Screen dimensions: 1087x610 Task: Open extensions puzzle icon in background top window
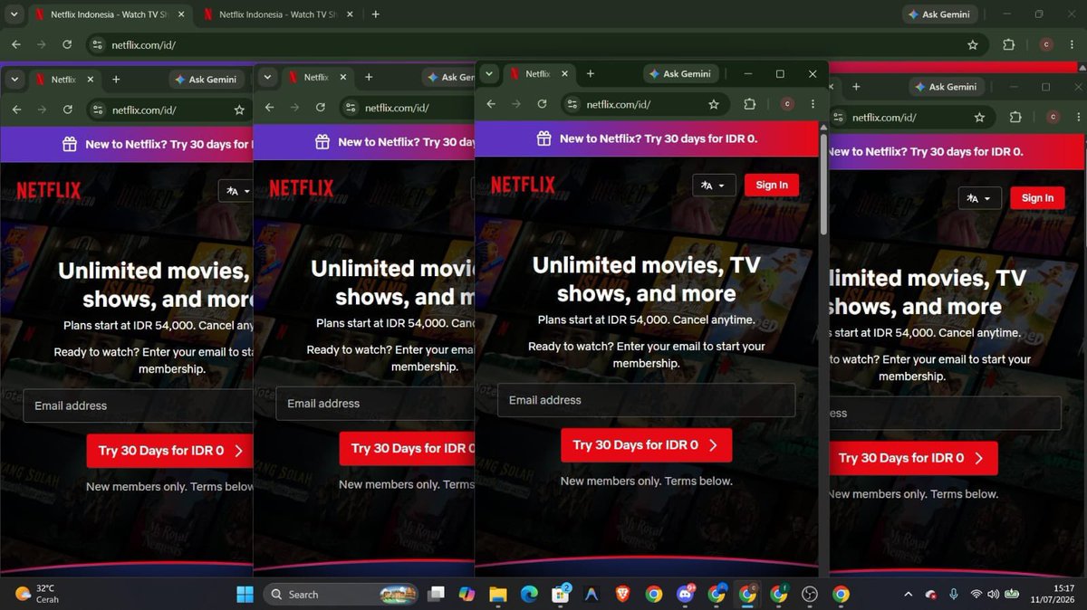pyautogui.click(x=1009, y=44)
